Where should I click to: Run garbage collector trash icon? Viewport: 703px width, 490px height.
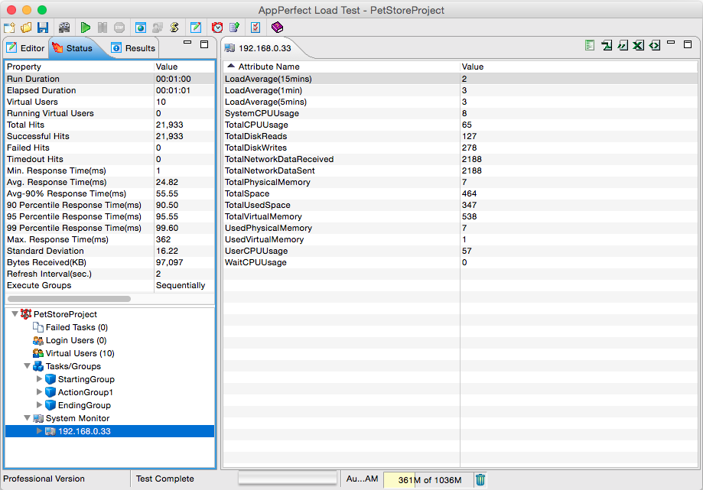(x=480, y=480)
